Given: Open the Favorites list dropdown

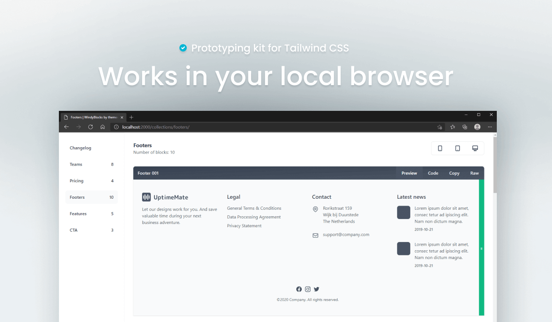Looking at the screenshot, I should coord(453,126).
